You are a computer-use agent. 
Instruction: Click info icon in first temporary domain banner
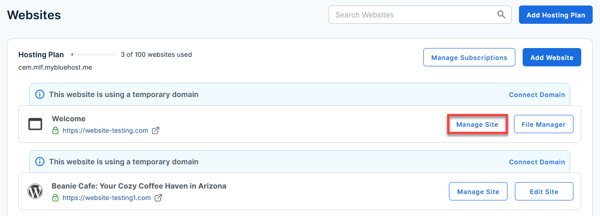pyautogui.click(x=40, y=95)
